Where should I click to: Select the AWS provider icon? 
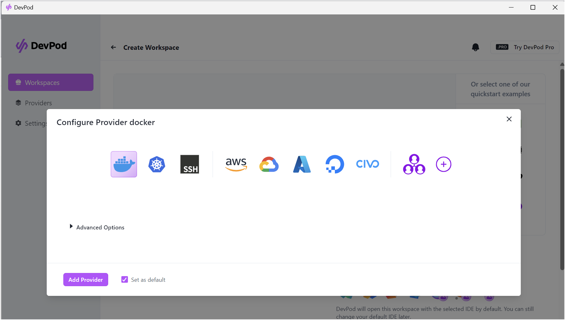[x=236, y=164]
